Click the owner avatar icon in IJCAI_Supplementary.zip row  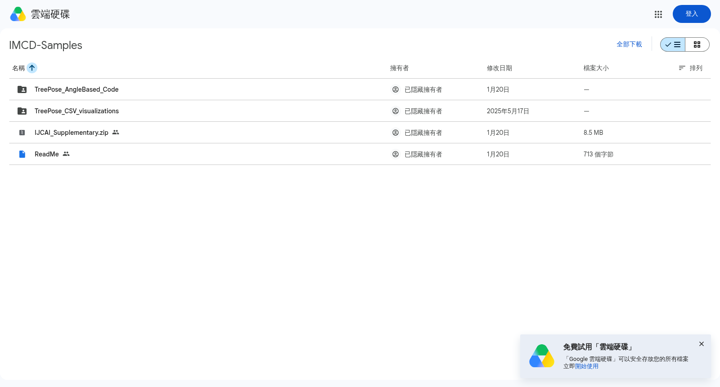pyautogui.click(x=396, y=133)
